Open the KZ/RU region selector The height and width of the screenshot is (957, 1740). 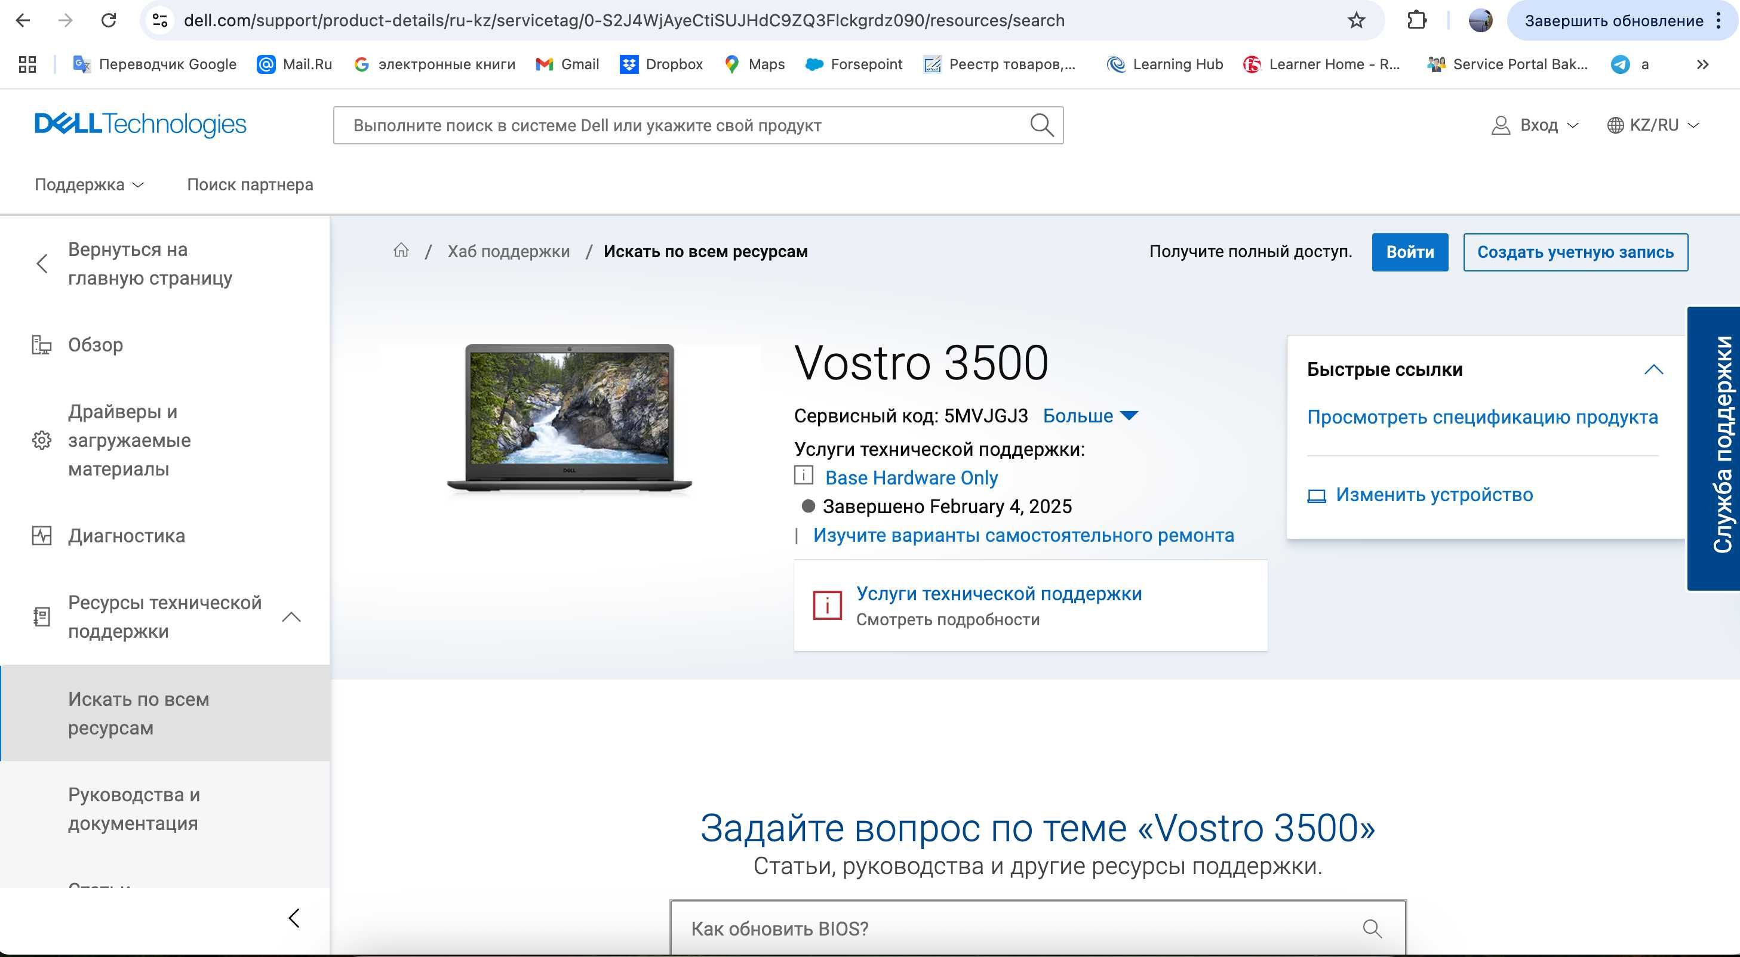click(1652, 125)
